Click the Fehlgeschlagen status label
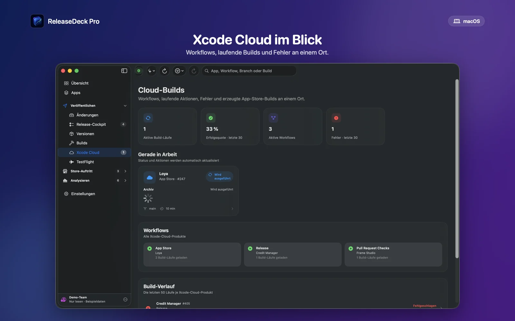The width and height of the screenshot is (515, 321). (425, 306)
